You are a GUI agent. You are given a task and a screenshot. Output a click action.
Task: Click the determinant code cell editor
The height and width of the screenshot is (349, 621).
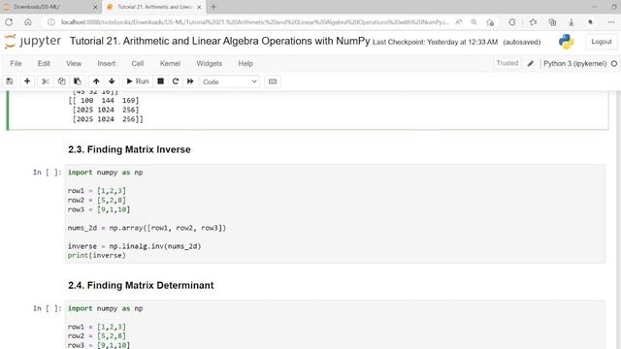[x=335, y=326]
